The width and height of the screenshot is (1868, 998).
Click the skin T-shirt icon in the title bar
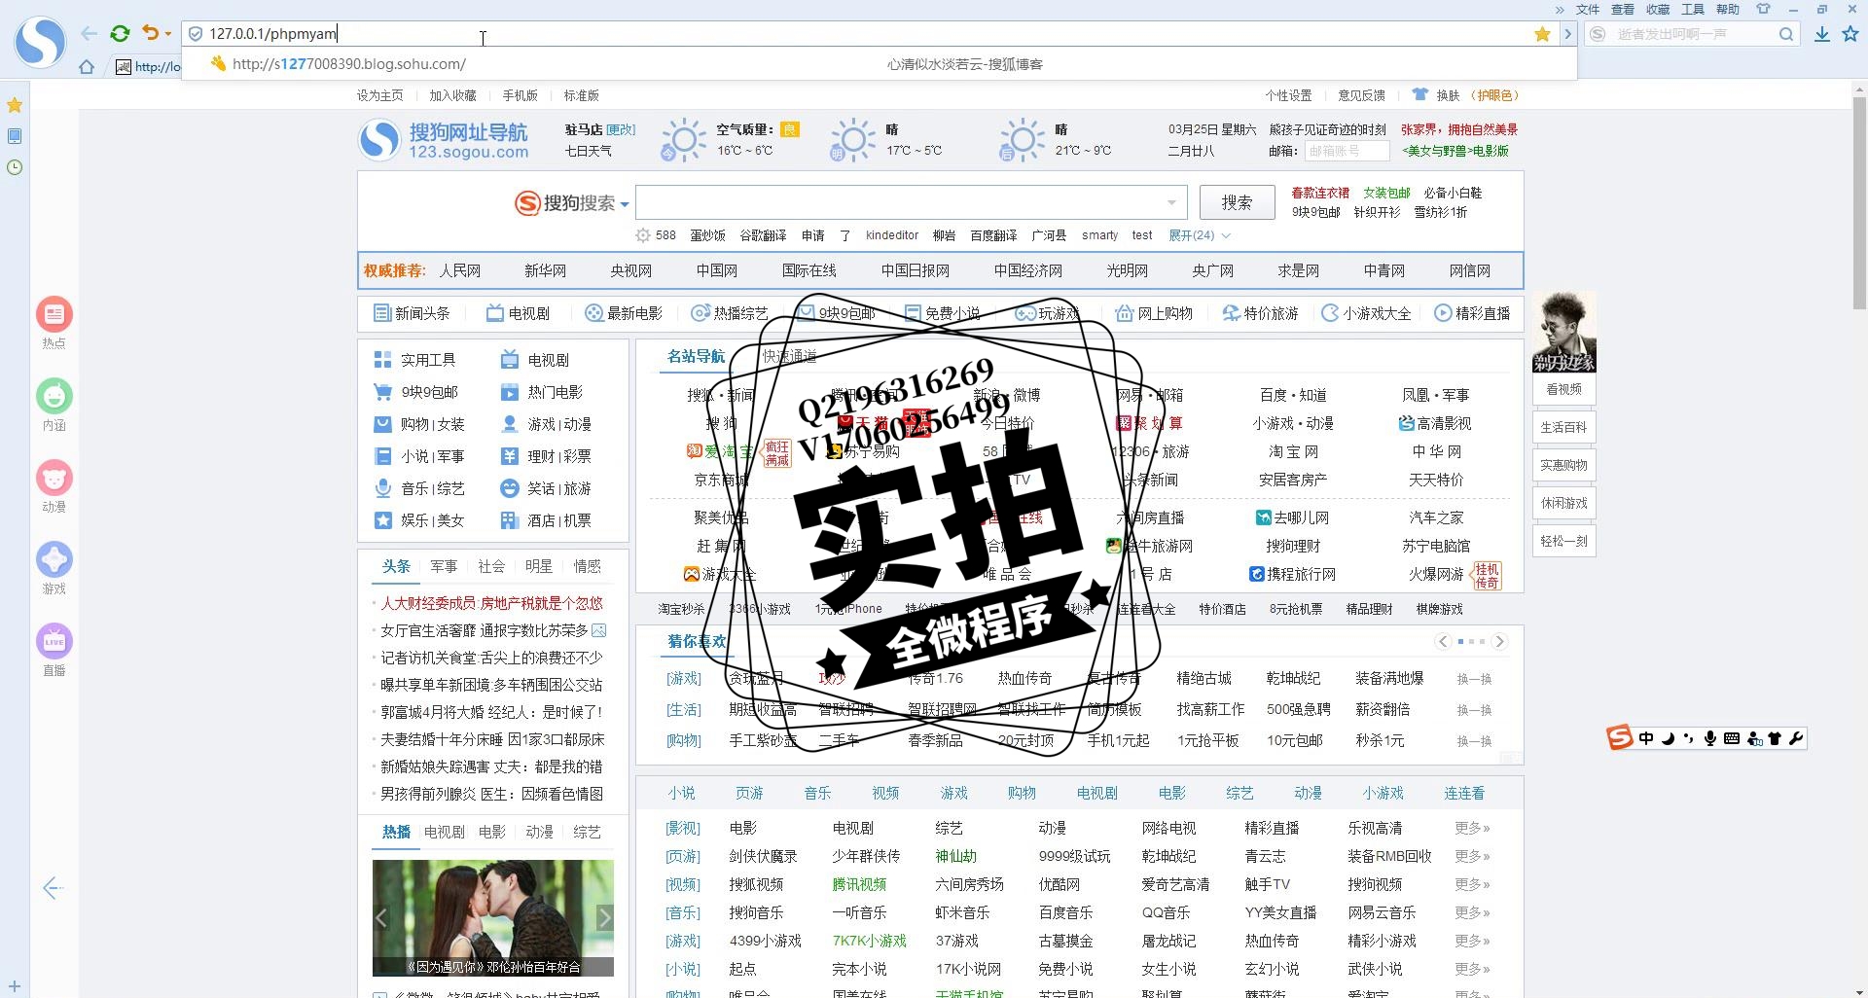1763,9
